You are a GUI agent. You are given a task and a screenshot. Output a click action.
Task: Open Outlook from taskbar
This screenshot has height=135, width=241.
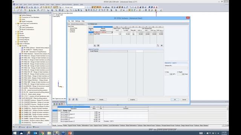[x=35, y=133]
